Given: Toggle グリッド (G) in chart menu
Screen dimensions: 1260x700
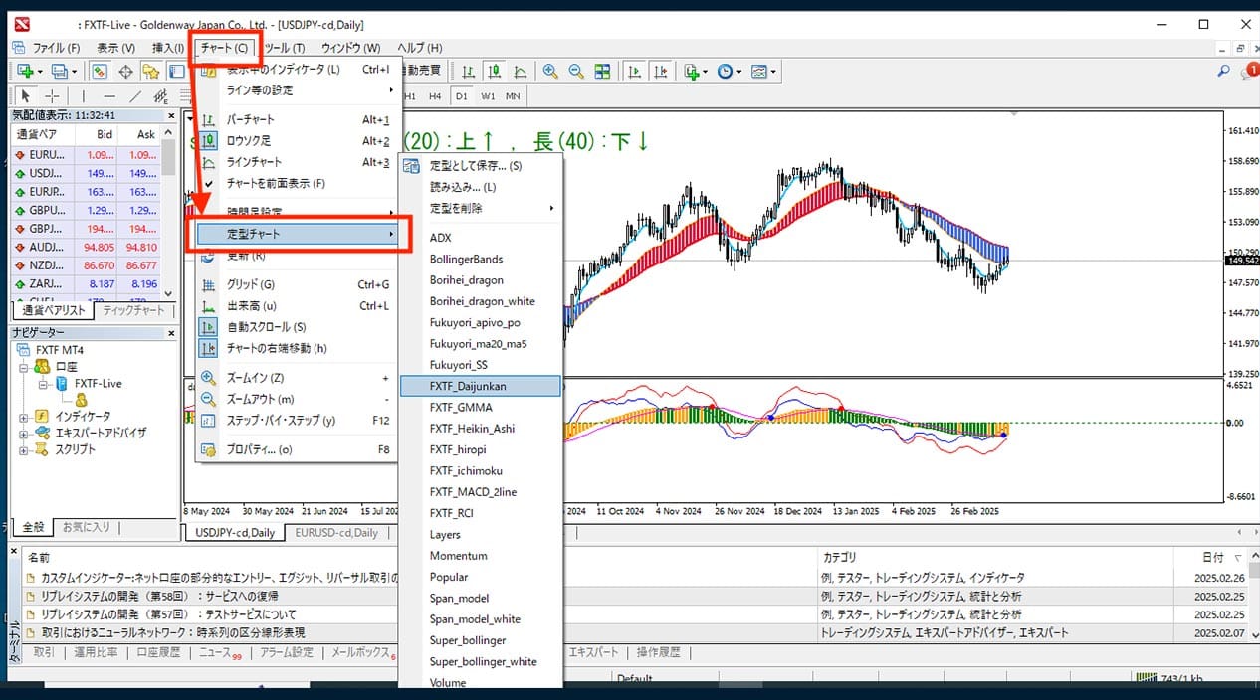Looking at the screenshot, I should pos(297,284).
